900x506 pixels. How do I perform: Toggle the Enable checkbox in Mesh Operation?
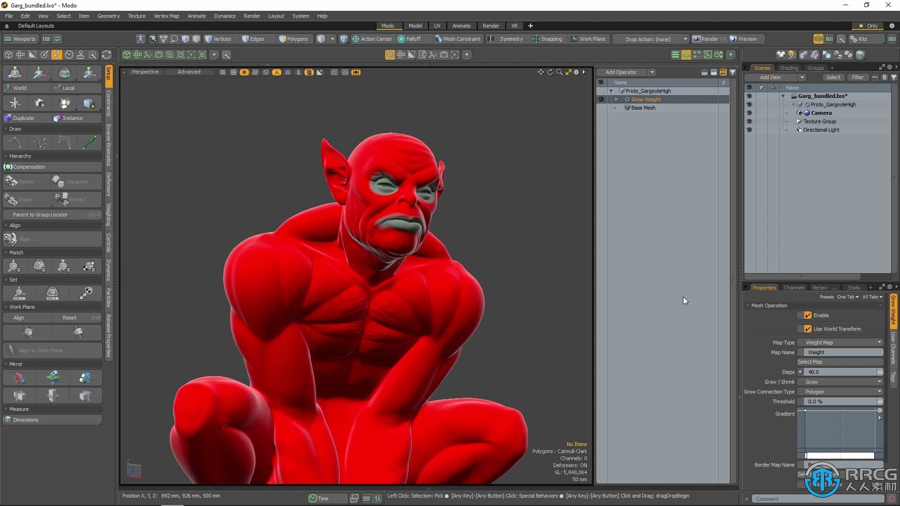tap(808, 314)
